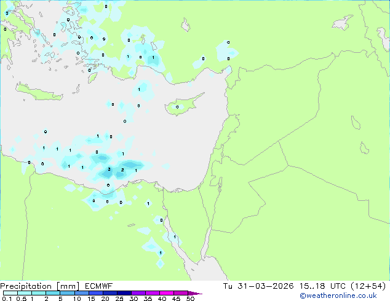Click the legend scale label '40'
The height and width of the screenshot is (301, 390).
click(162, 299)
